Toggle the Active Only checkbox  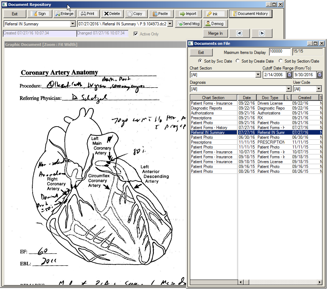click(x=136, y=34)
